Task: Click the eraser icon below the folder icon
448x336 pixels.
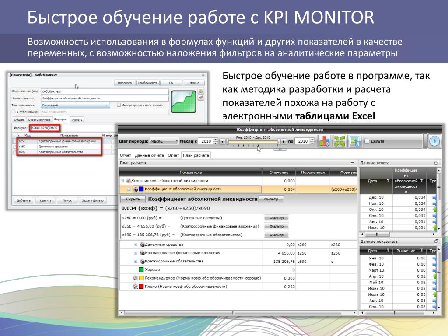Action: (201, 98)
